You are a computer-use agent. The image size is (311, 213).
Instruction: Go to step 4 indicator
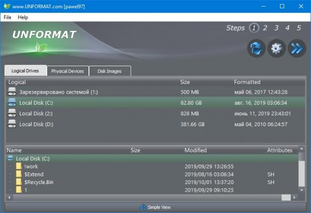pyautogui.click(x=288, y=28)
